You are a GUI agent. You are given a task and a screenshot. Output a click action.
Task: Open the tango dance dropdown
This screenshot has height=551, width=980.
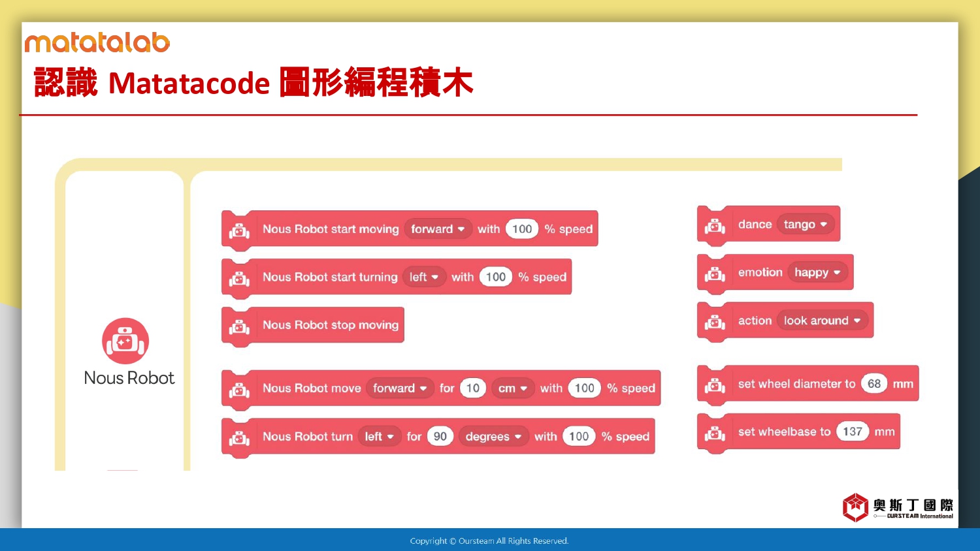pyautogui.click(x=806, y=225)
